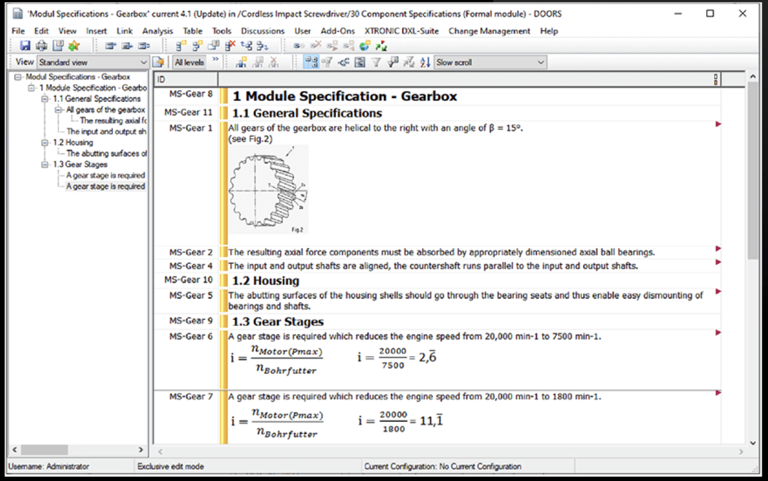Insert new object at same level icon
This screenshot has height=481, width=768.
tap(181, 46)
